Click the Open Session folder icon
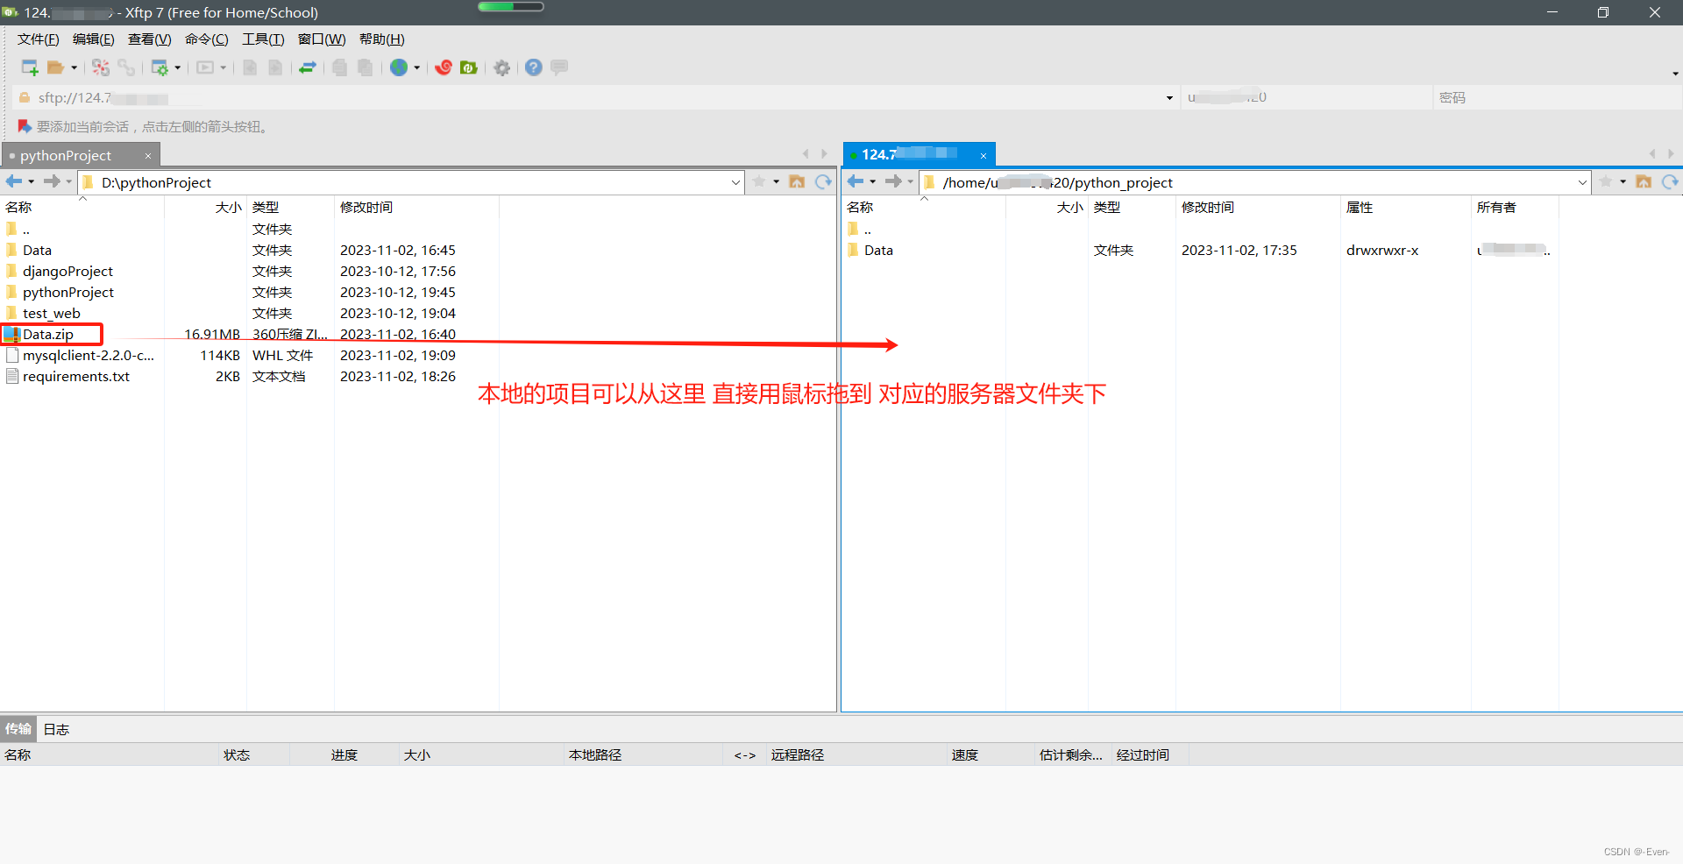This screenshot has height=864, width=1683. point(56,67)
